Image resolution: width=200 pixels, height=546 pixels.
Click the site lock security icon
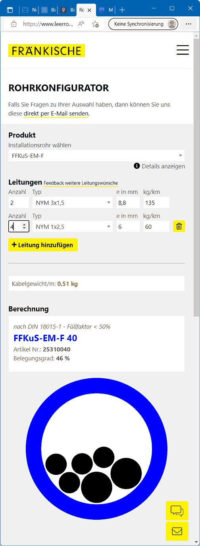(x=14, y=24)
